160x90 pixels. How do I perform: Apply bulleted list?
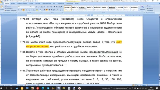(x=45, y=7)
